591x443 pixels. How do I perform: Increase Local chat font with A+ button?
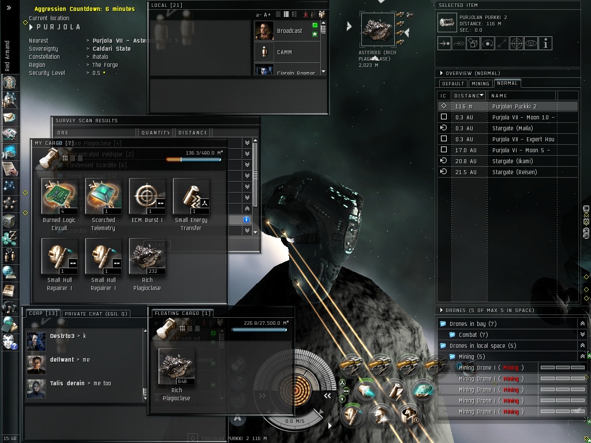[x=267, y=14]
